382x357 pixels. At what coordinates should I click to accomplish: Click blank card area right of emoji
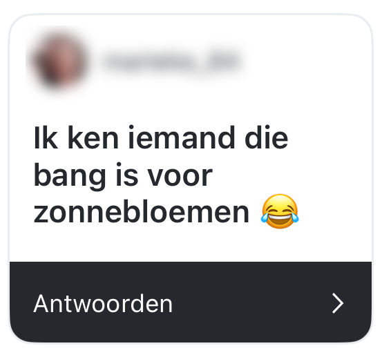pos(335,211)
